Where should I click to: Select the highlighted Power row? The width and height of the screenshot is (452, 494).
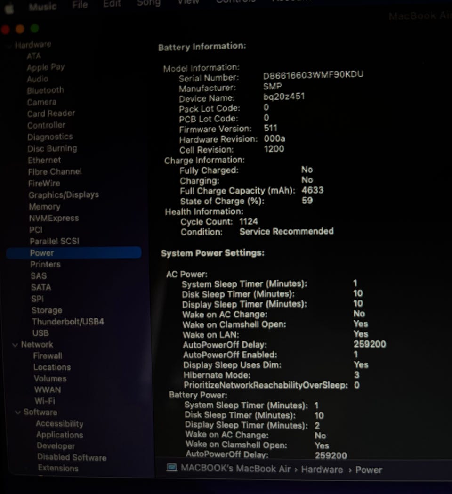pyautogui.click(x=73, y=253)
